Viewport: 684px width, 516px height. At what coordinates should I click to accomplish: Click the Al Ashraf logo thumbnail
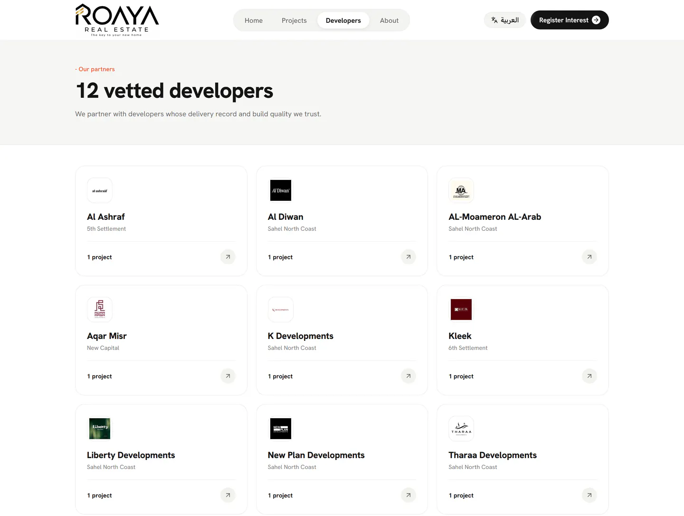tap(100, 190)
